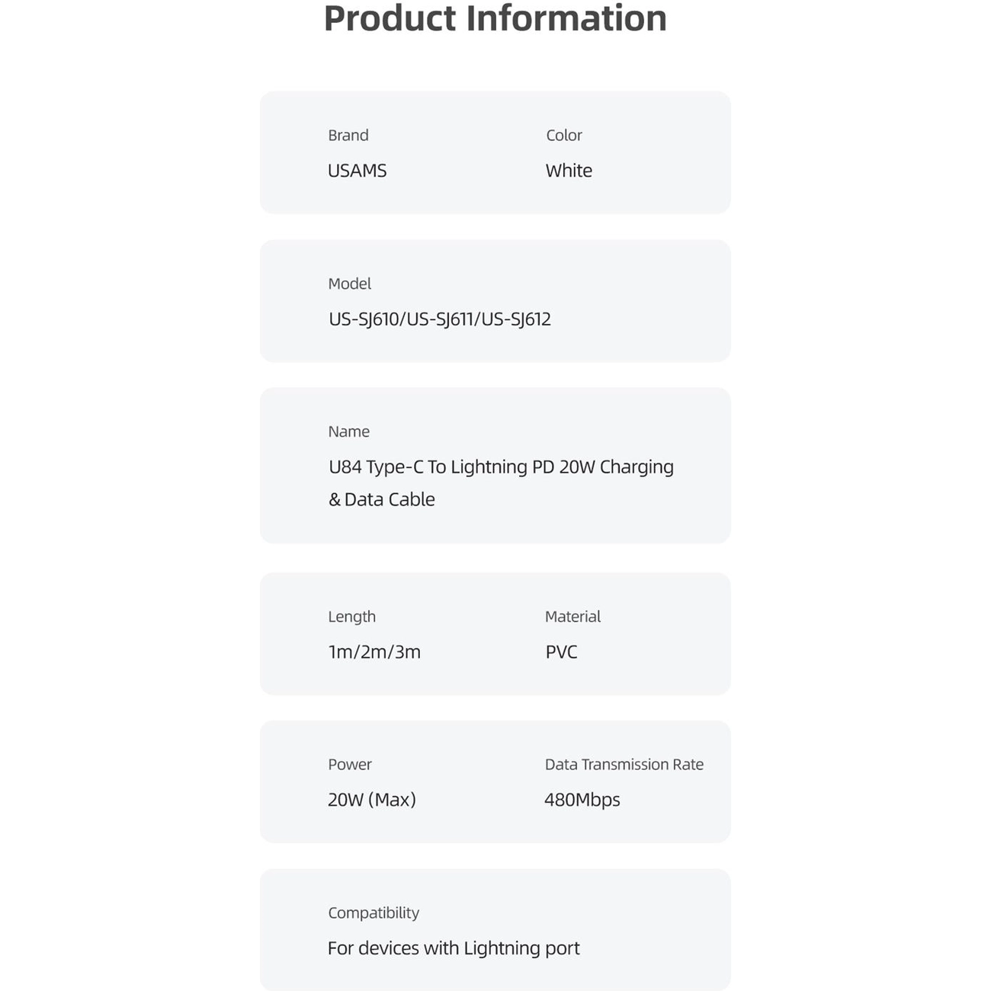Select the Name label
This screenshot has height=991, width=991.
[x=349, y=431]
